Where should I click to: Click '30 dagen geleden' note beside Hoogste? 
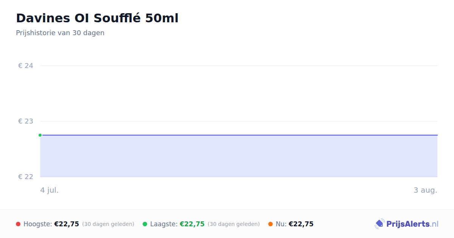[x=108, y=224]
